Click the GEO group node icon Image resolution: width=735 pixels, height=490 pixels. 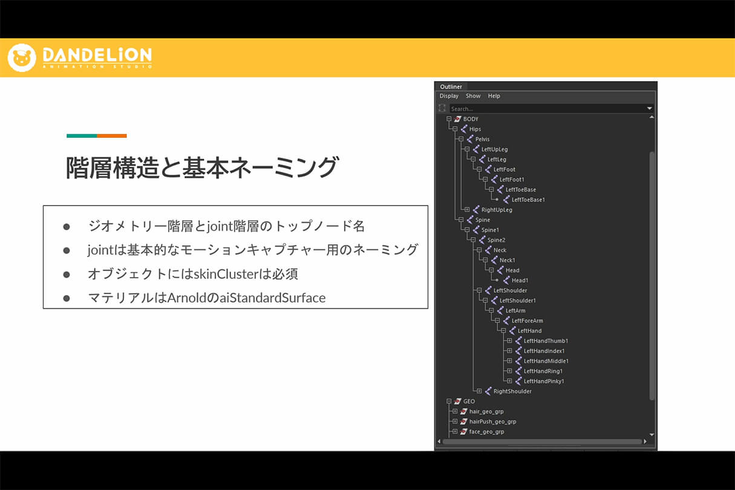pos(458,401)
